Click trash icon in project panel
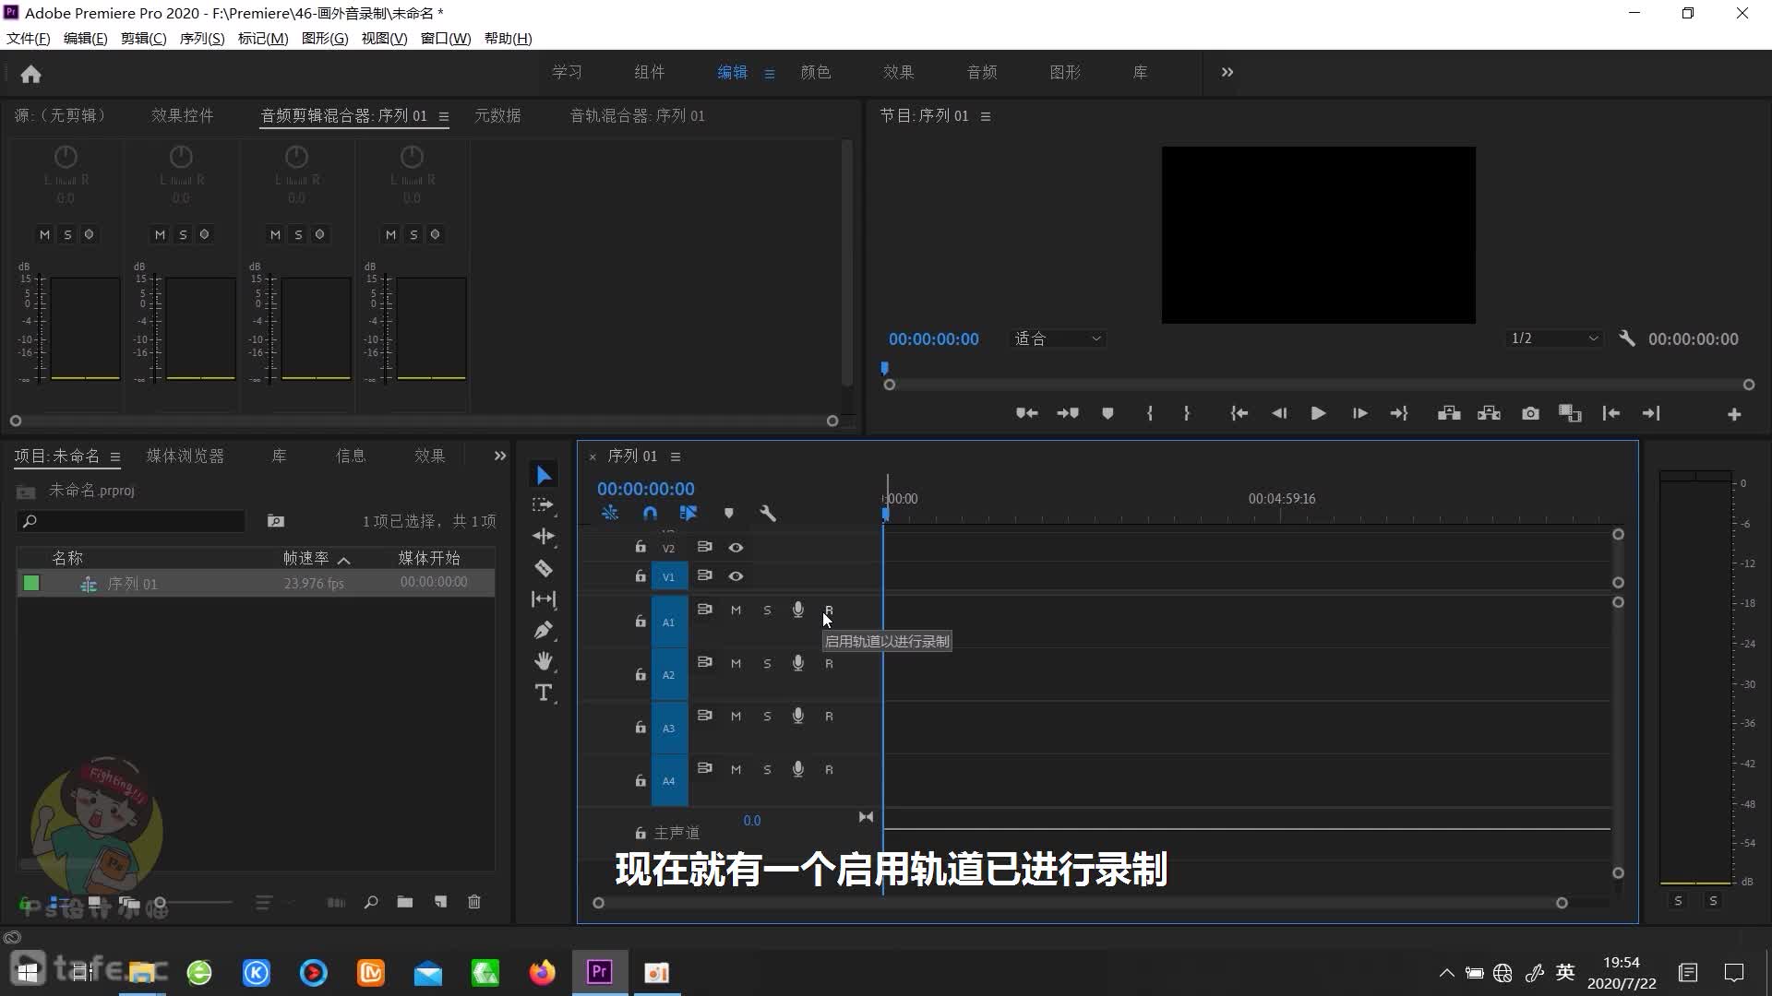This screenshot has width=1772, height=996. coord(474,902)
